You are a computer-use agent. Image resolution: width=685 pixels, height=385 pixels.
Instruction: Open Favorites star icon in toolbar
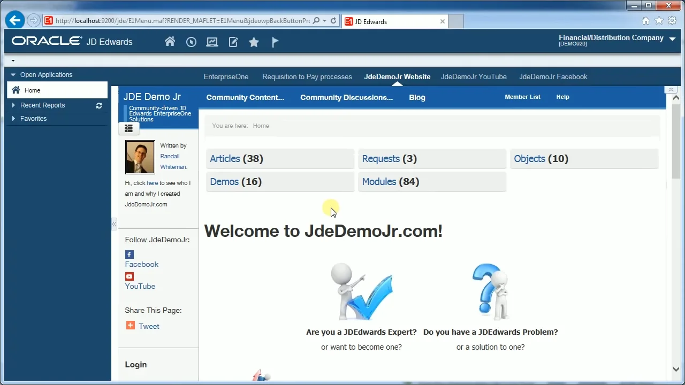click(x=254, y=42)
